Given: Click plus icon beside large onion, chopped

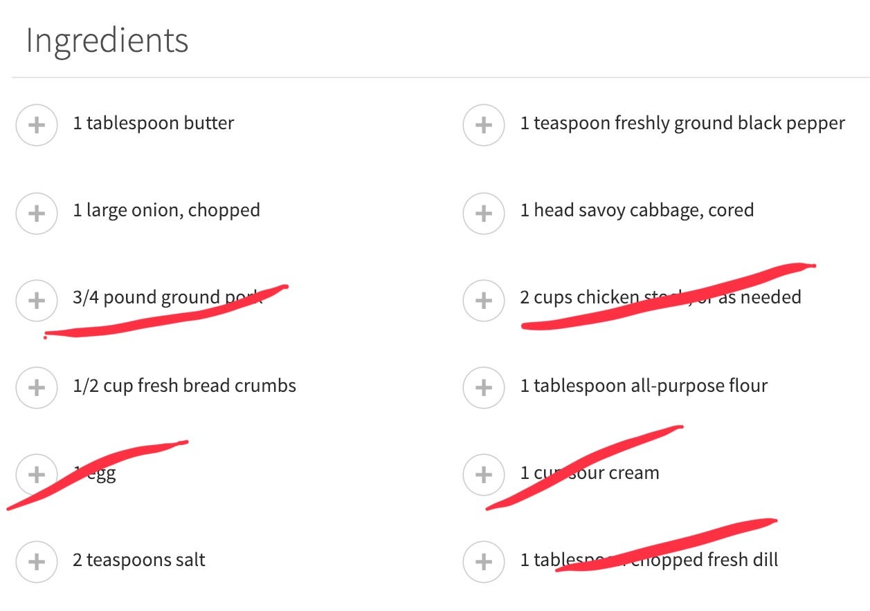Looking at the screenshot, I should click(x=36, y=213).
